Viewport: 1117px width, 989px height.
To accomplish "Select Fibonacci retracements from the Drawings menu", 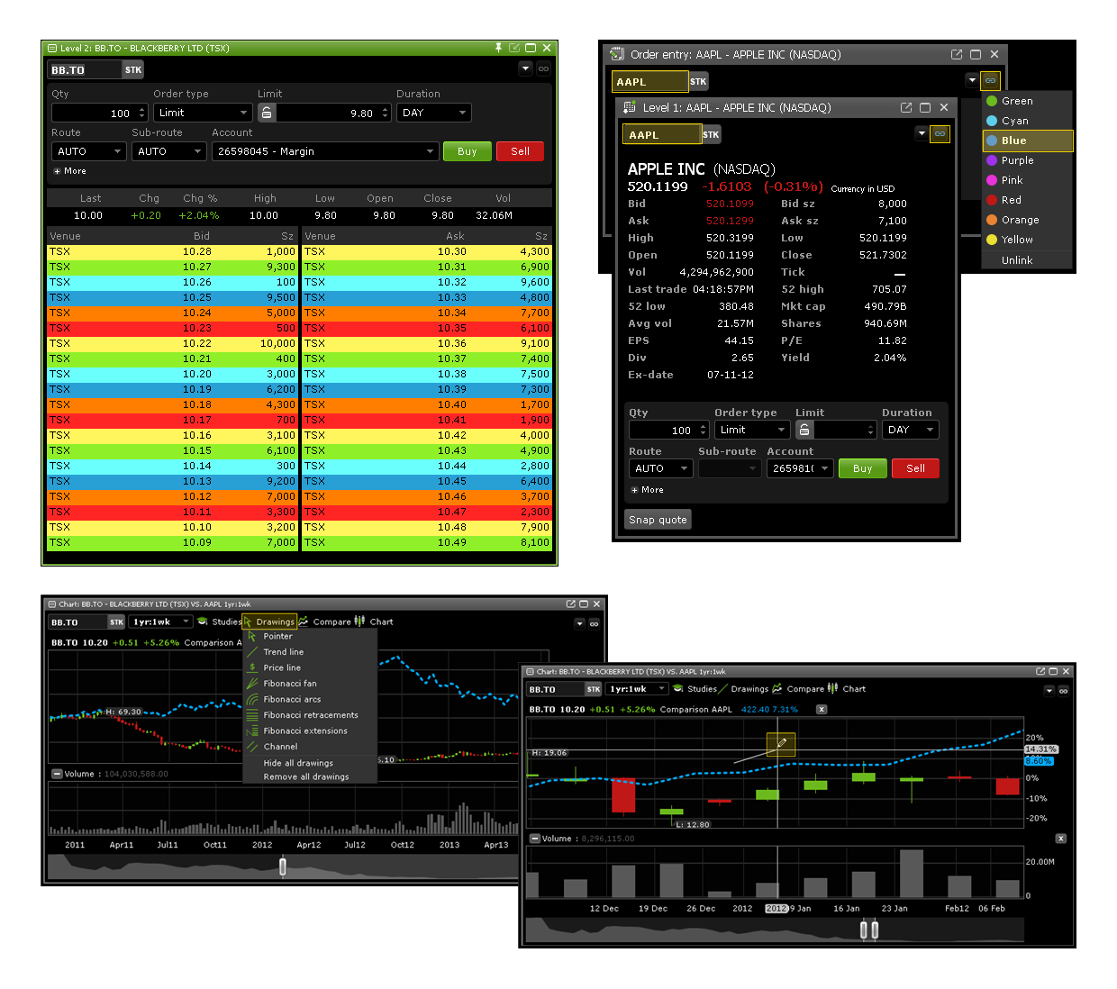I will pos(310,715).
